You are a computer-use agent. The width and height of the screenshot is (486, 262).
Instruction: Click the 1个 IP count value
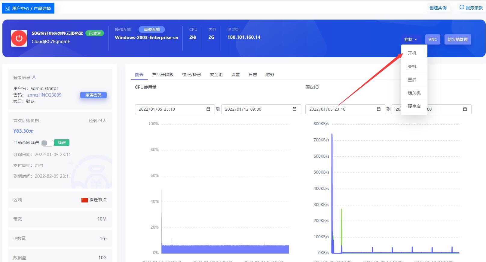pos(103,239)
